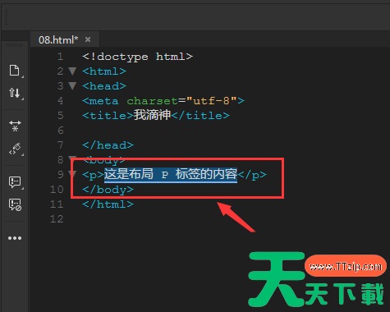
Task: Click the "utf-8" value on line 4
Action: pos(212,101)
